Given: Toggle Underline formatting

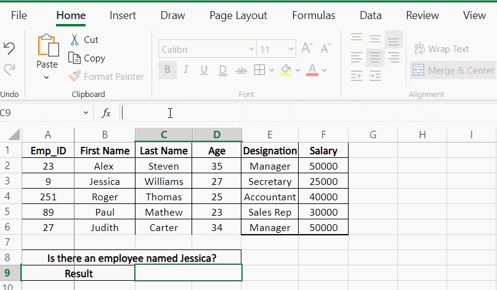Looking at the screenshot, I should coord(204,70).
